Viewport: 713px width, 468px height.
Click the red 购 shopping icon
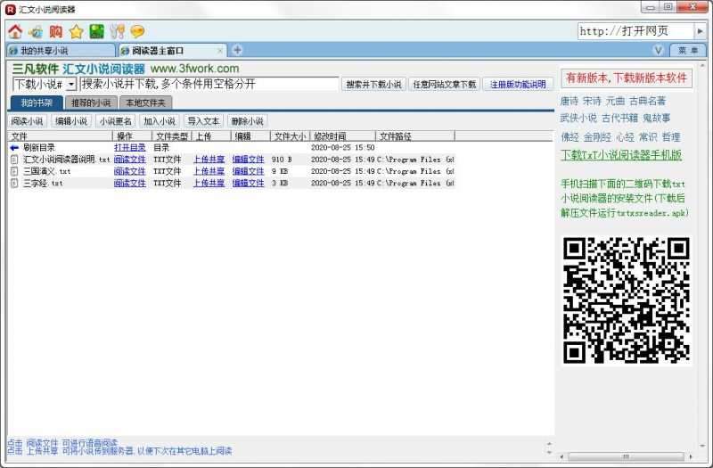[x=55, y=31]
